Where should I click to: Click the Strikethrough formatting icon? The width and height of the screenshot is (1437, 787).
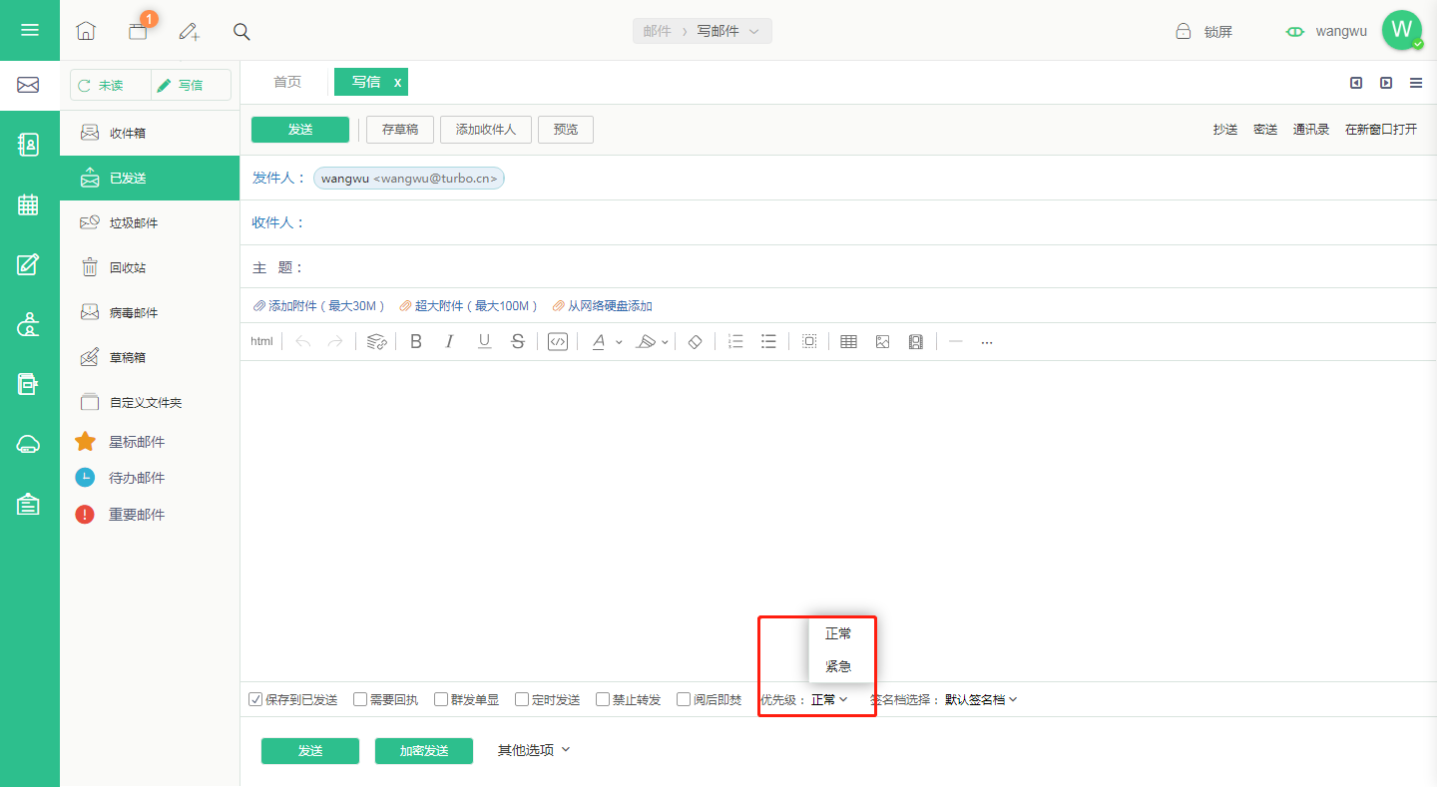[517, 342]
